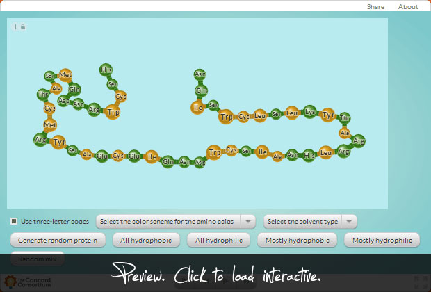
Task: Click the Random mix button
Action: pos(38,259)
